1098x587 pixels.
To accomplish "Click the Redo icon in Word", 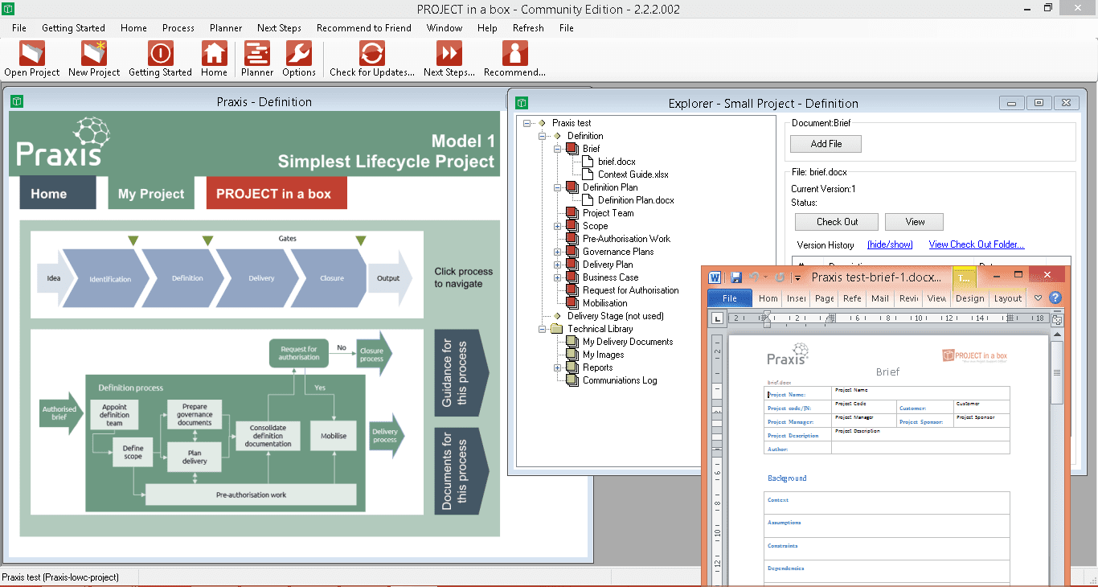I will tap(780, 277).
